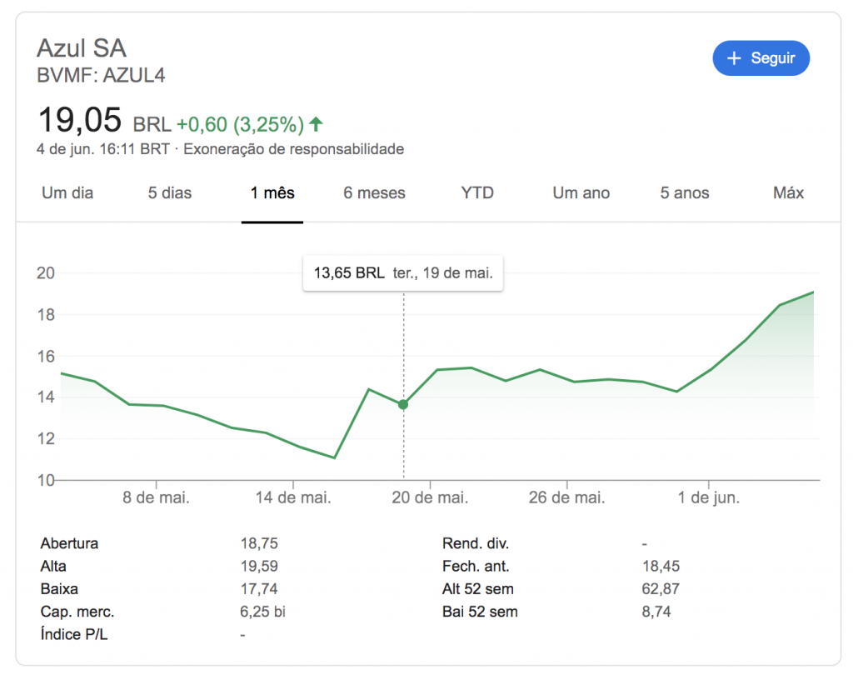The image size is (853, 675).
Task: Click the green data point on chart
Action: 403,404
